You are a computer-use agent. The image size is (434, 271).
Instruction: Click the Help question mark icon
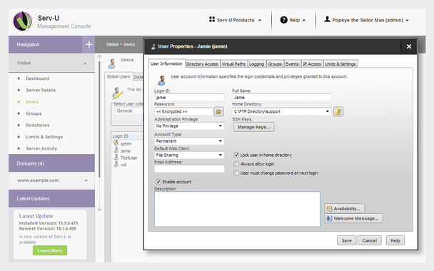[x=283, y=20]
